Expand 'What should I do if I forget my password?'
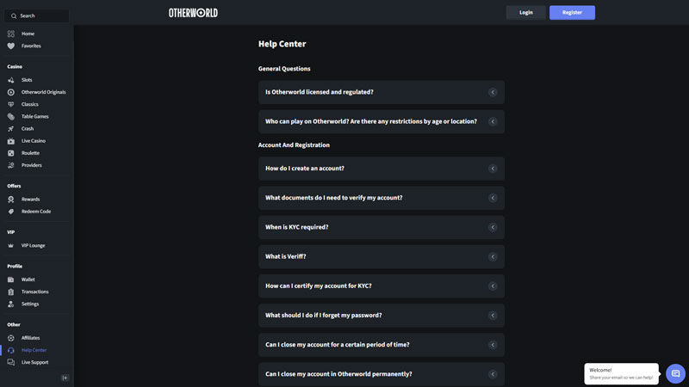Screen dimensions: 689x387 493,316
